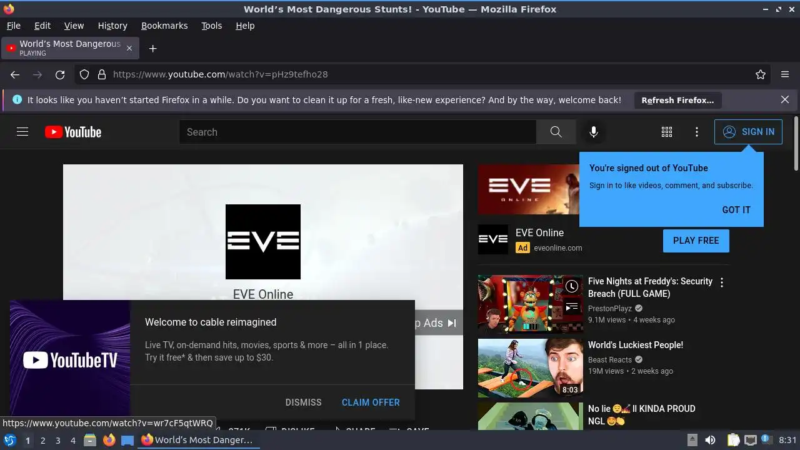Launch Firefox from taskbar launcher

(109, 441)
